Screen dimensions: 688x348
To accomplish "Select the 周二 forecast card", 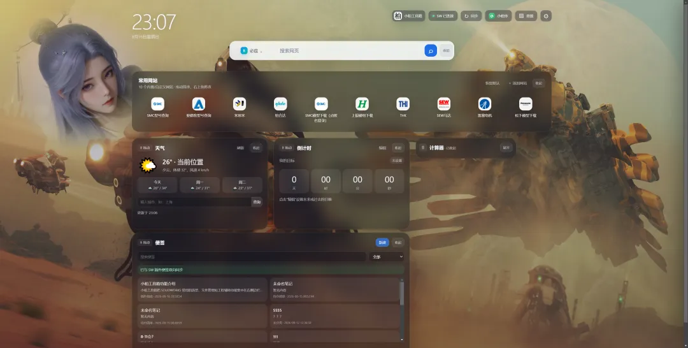I will click(242, 185).
